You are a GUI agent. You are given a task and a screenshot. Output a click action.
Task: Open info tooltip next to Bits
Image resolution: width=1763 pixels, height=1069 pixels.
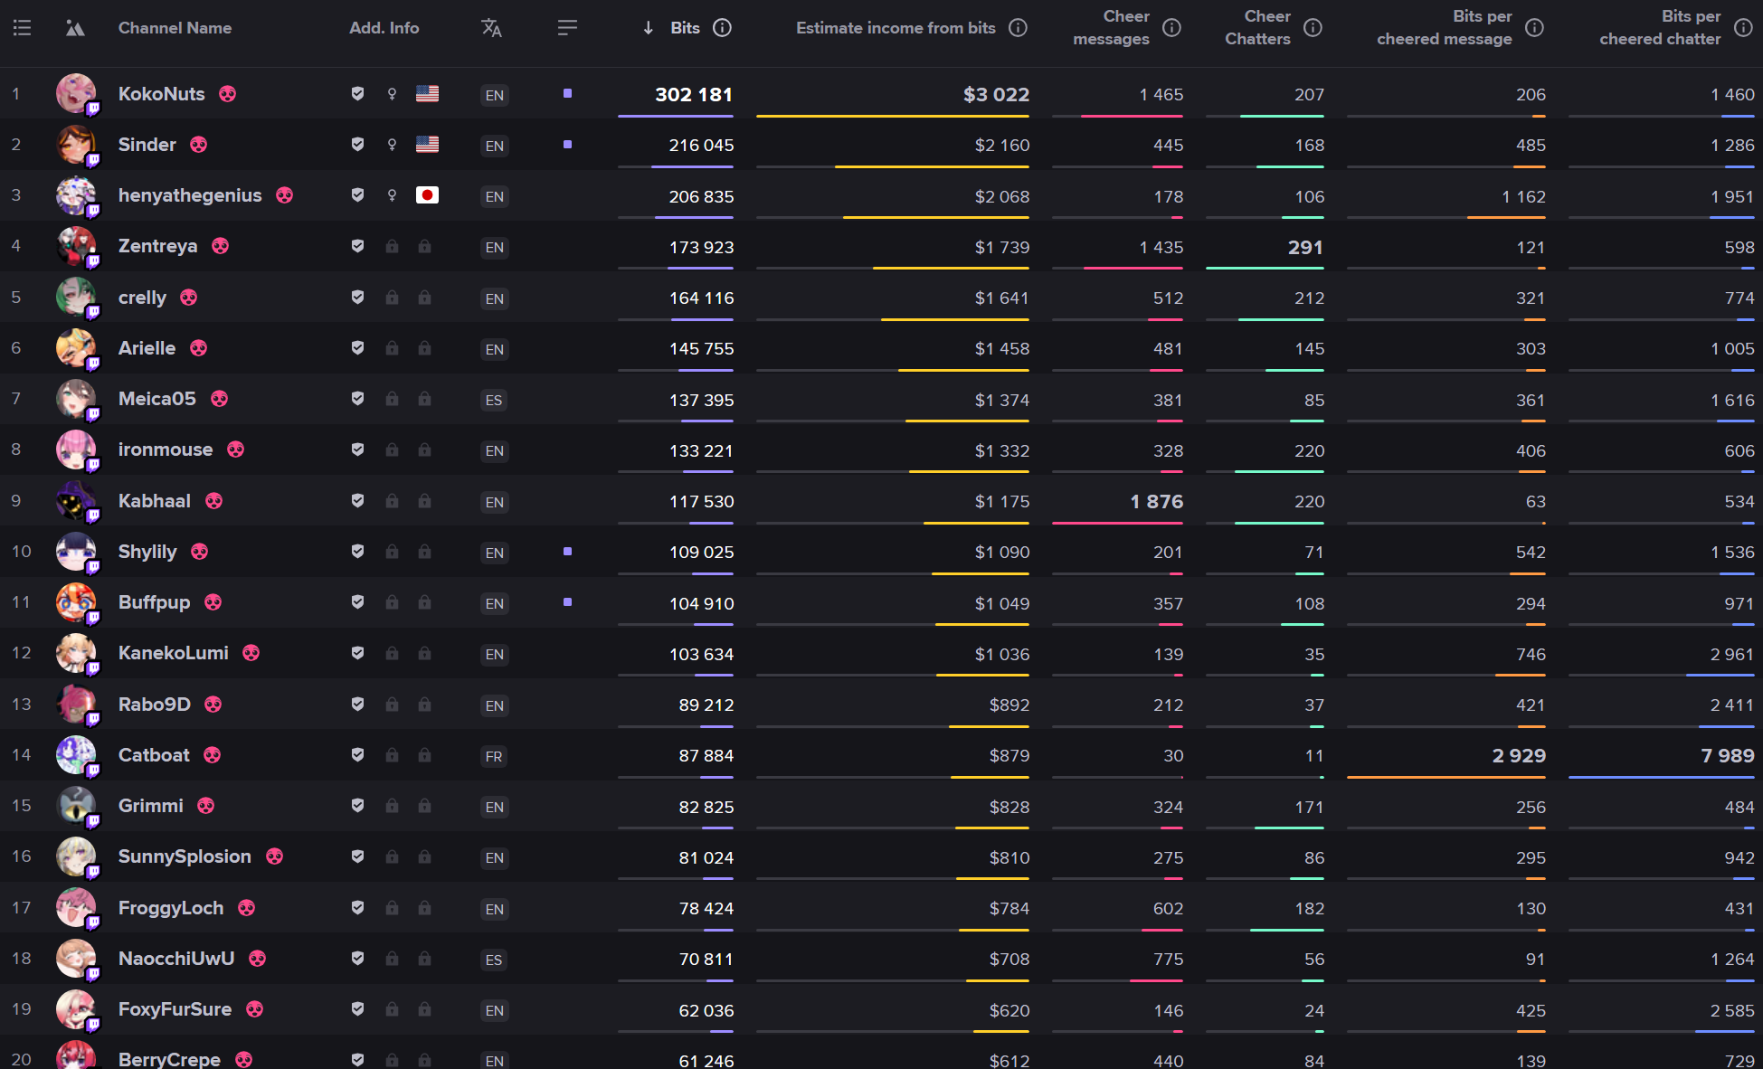coord(722,28)
